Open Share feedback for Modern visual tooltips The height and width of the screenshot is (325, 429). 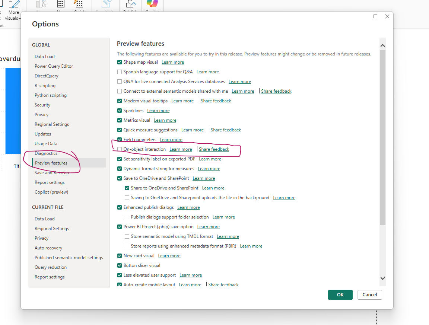click(x=216, y=101)
